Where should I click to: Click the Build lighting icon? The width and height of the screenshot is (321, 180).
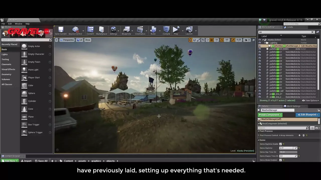pos(153,30)
